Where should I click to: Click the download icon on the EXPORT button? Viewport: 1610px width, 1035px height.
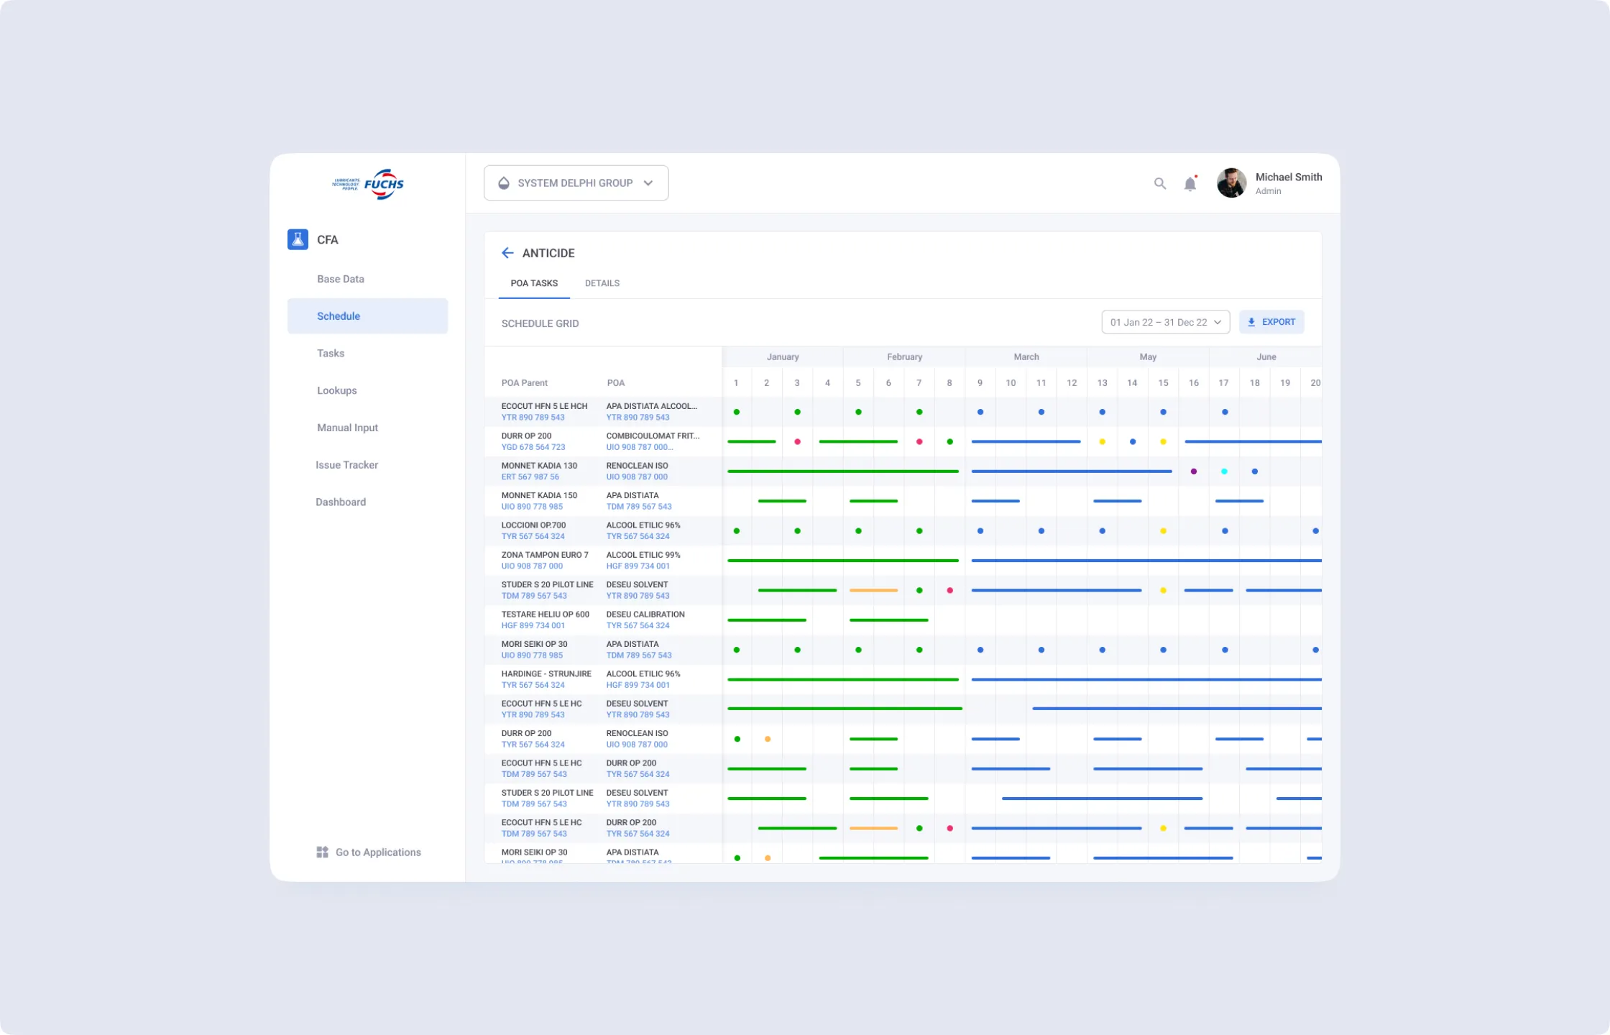click(x=1251, y=321)
